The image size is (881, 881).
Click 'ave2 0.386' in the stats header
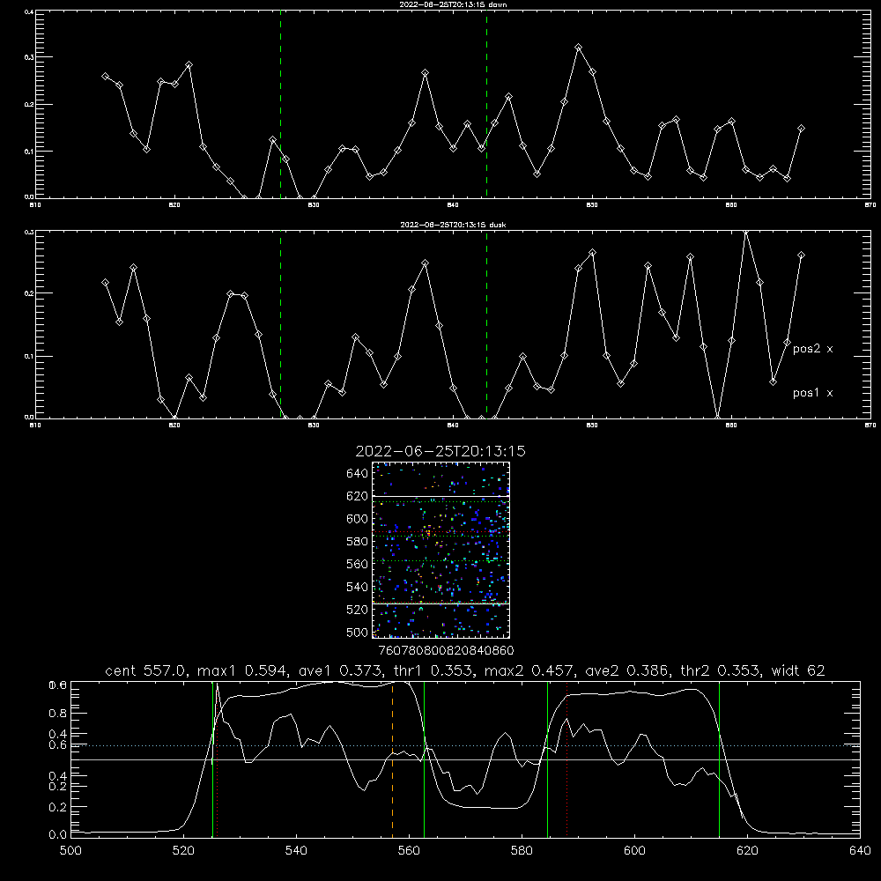pyautogui.click(x=626, y=670)
